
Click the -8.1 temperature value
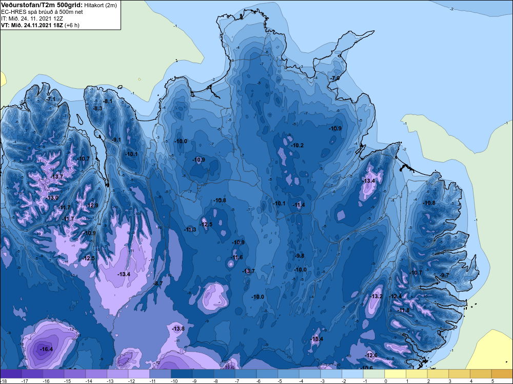click(x=108, y=101)
